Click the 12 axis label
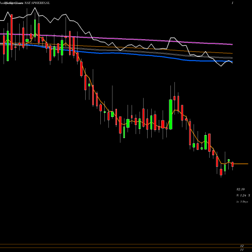 click(242, 246)
